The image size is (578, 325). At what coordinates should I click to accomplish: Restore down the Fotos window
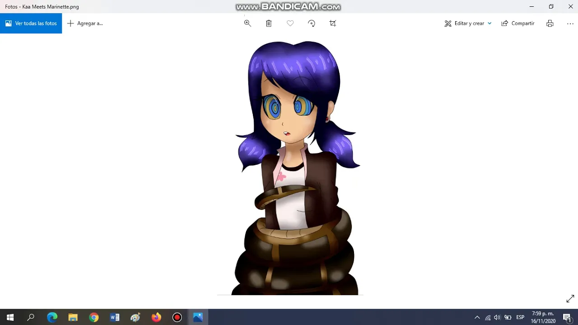tap(551, 7)
